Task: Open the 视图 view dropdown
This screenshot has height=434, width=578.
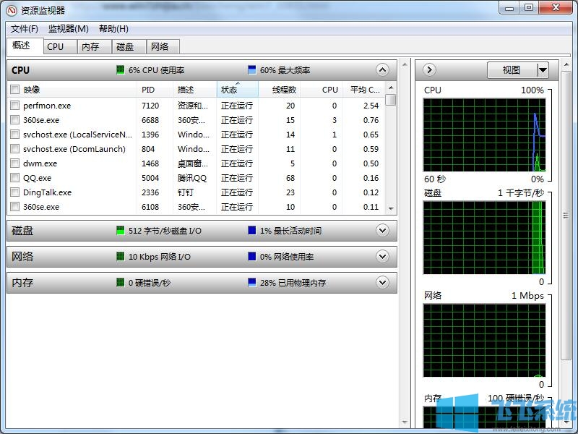Action: [519, 69]
